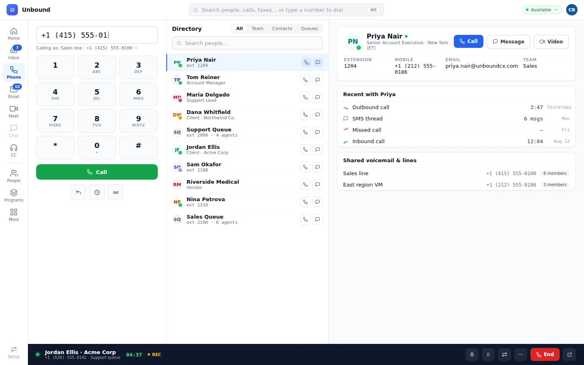This screenshot has width=584, height=365.
Task: Click the green Call button under dialpad
Action: pyautogui.click(x=97, y=172)
